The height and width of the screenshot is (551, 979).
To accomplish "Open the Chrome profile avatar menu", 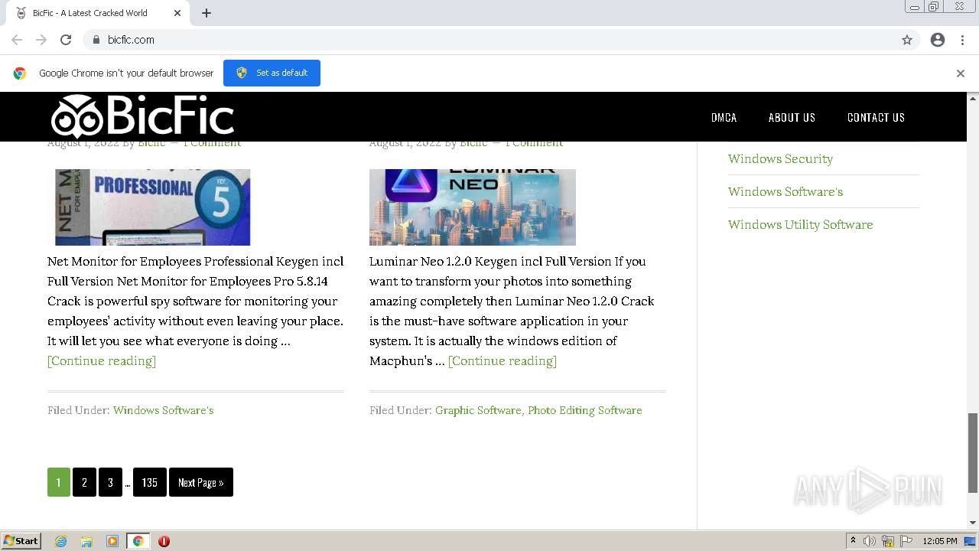I will click(x=938, y=40).
